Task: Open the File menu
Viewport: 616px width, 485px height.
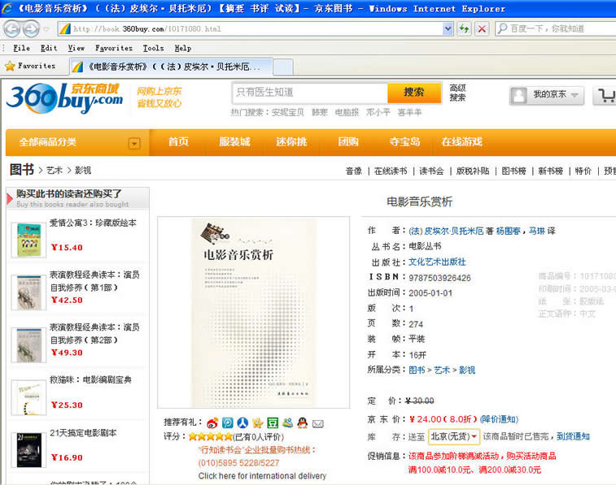Action: click(x=22, y=48)
